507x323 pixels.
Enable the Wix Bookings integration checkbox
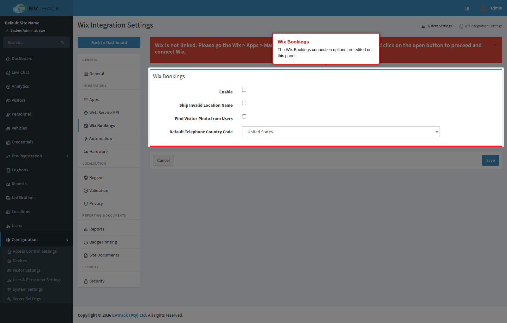244,90
